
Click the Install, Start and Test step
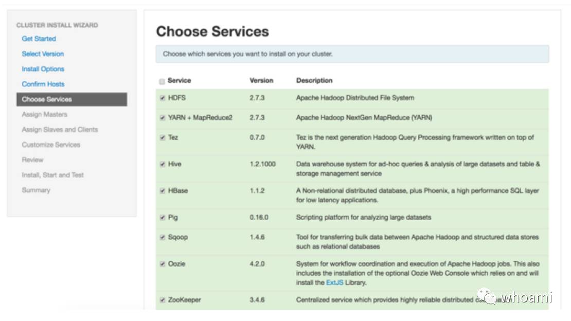[x=52, y=175]
